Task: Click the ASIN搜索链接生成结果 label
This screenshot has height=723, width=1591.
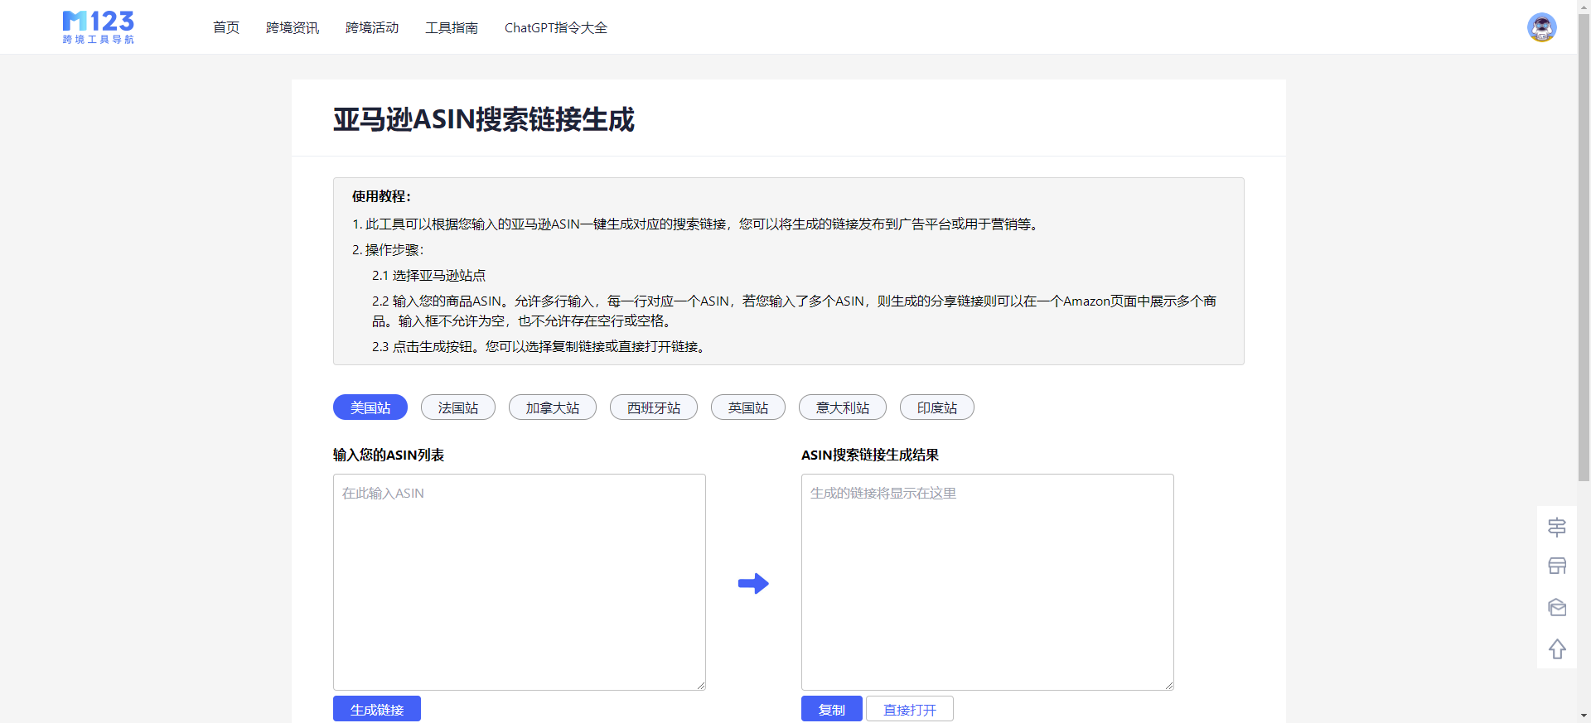Action: pos(870,455)
